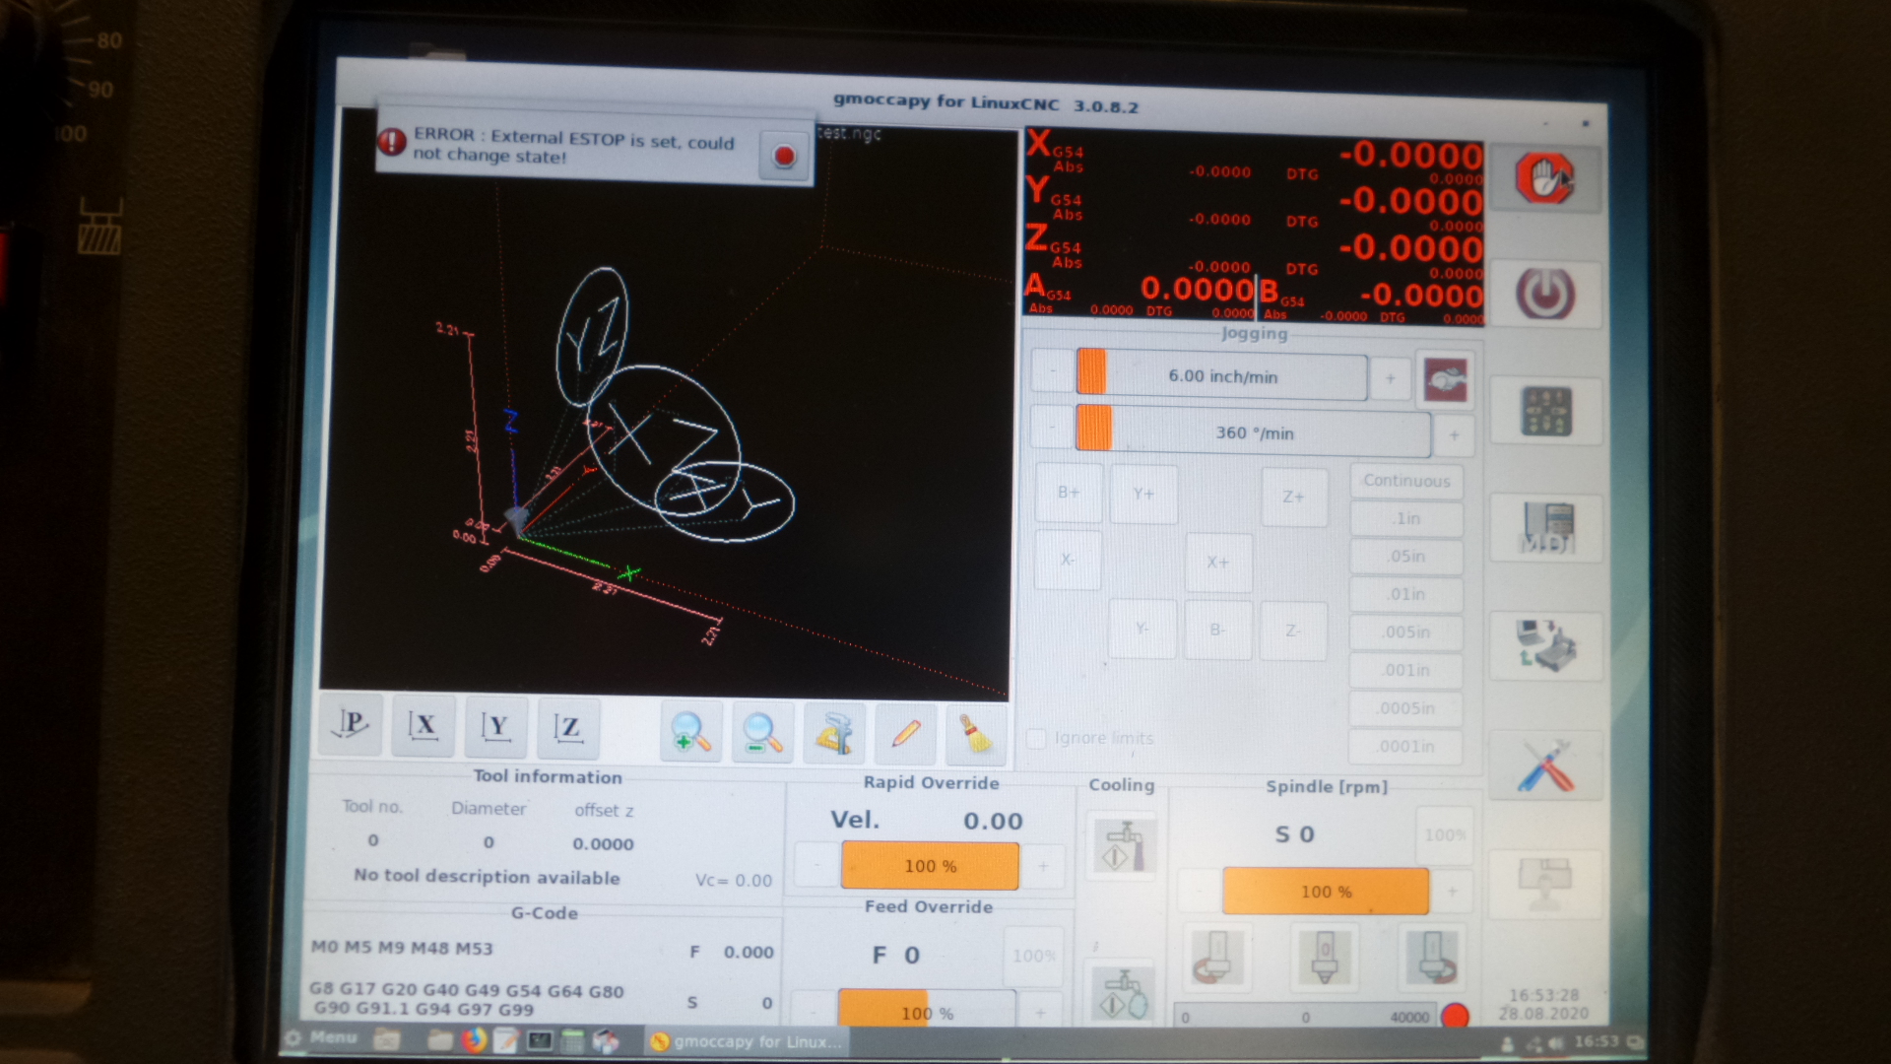Open the taskbar Menu

(320, 1037)
